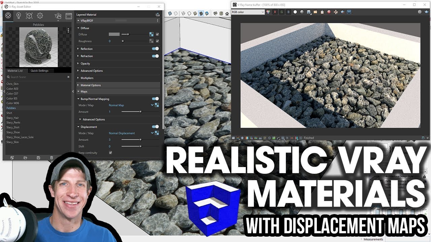The height and width of the screenshot is (242, 431).
Task: Open the Materials category in Asset Editor
Action: point(8,15)
